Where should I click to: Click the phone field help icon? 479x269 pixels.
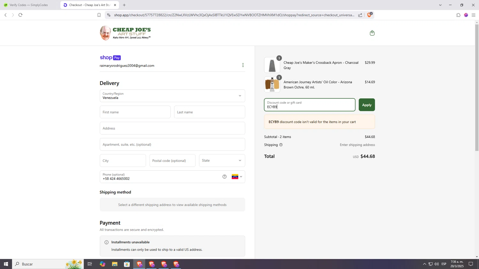[224, 177]
